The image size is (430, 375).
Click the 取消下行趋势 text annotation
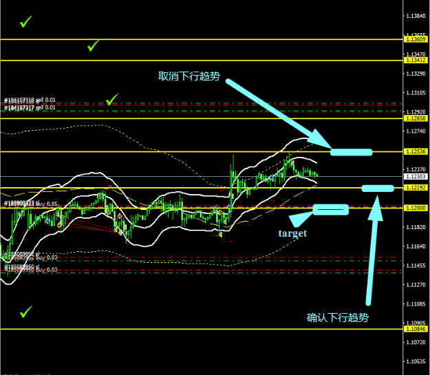point(189,77)
